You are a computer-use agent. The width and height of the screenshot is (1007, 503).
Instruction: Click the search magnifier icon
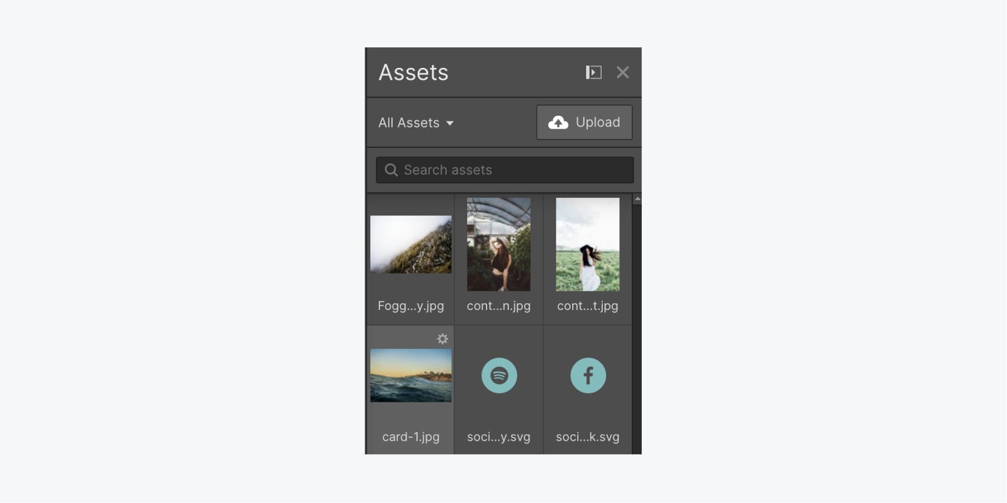coord(391,170)
